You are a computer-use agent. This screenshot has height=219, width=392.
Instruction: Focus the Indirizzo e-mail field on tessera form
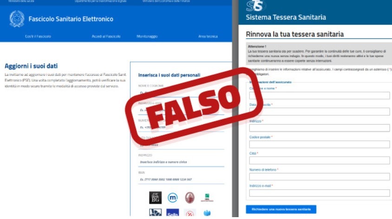click(320, 193)
